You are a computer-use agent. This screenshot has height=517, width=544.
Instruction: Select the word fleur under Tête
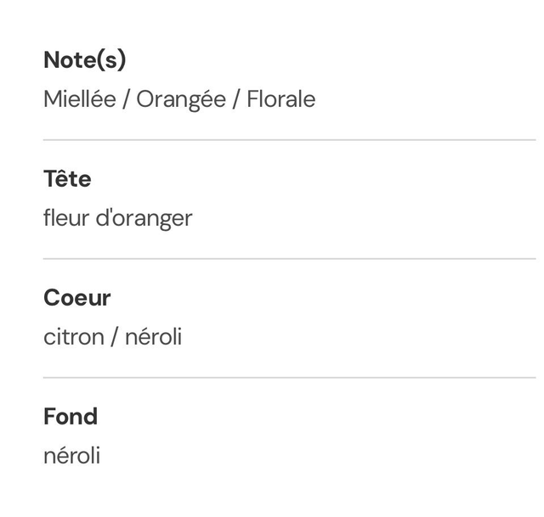pos(65,218)
